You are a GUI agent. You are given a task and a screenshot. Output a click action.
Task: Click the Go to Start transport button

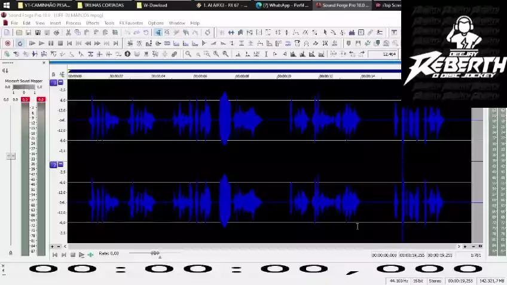coord(69,43)
